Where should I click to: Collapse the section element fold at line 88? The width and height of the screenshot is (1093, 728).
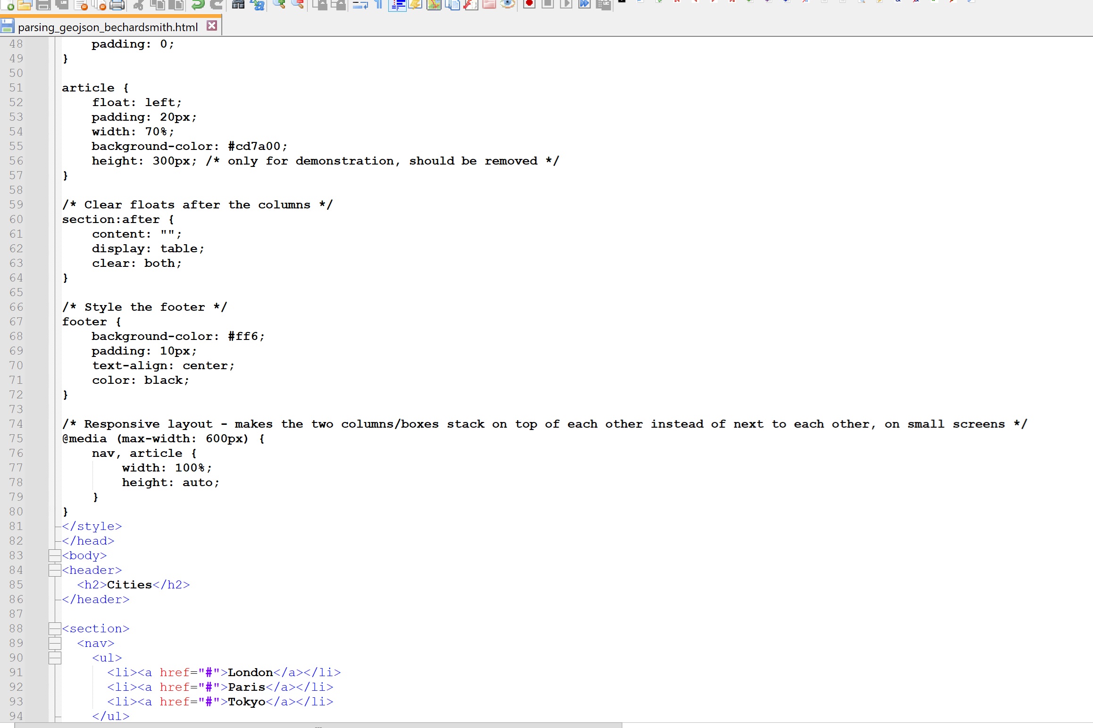55,629
